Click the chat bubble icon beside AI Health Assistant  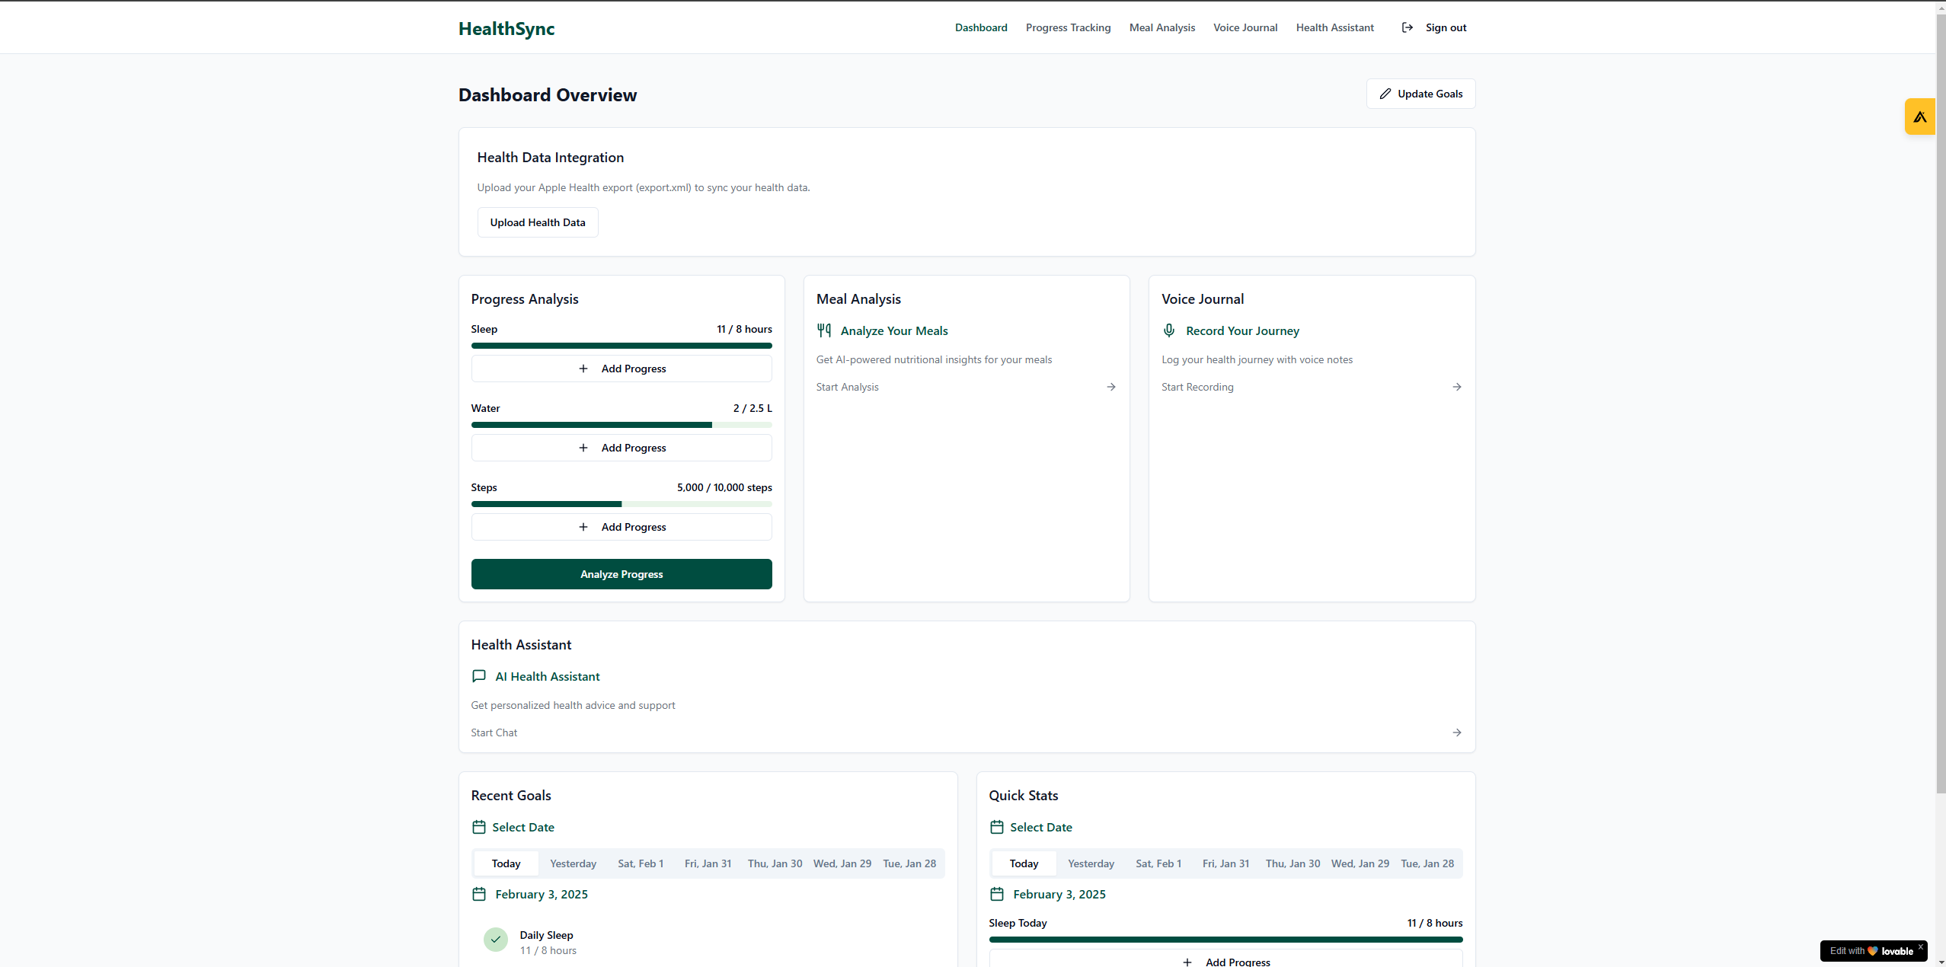(479, 676)
